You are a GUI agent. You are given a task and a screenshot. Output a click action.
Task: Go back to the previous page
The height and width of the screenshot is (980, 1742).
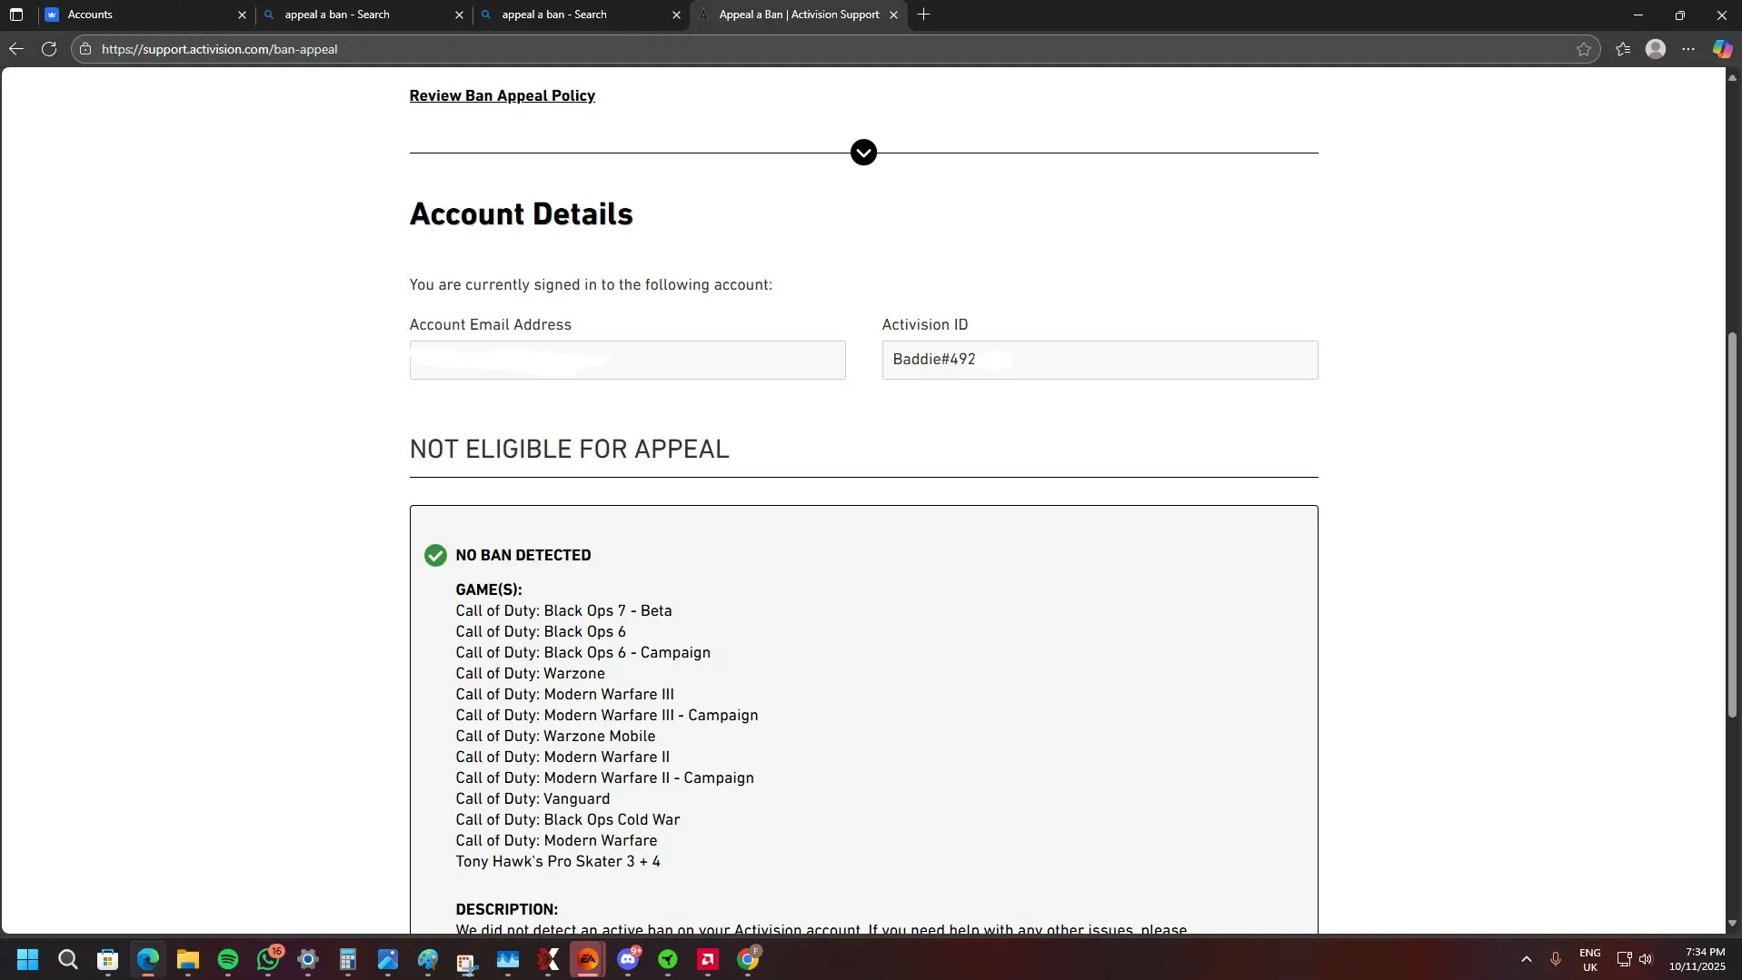pyautogui.click(x=16, y=49)
